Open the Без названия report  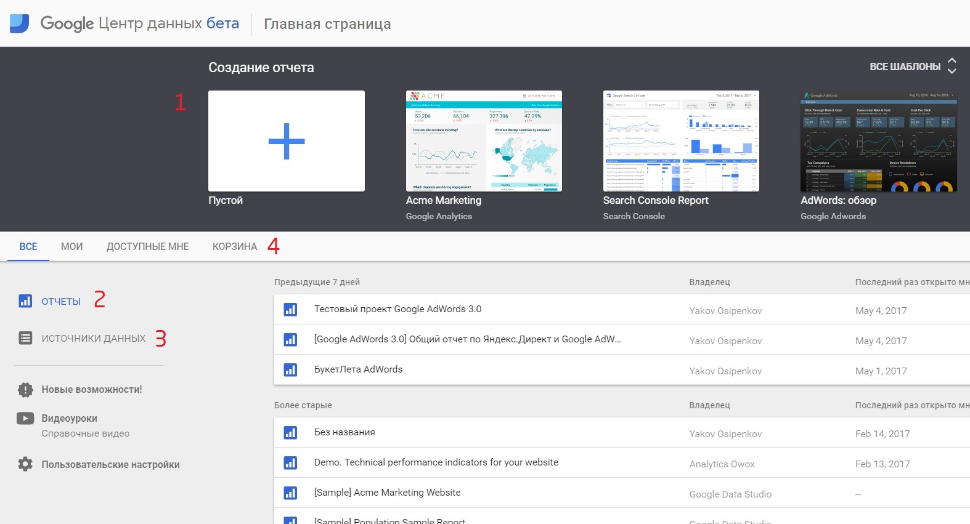[x=344, y=432]
